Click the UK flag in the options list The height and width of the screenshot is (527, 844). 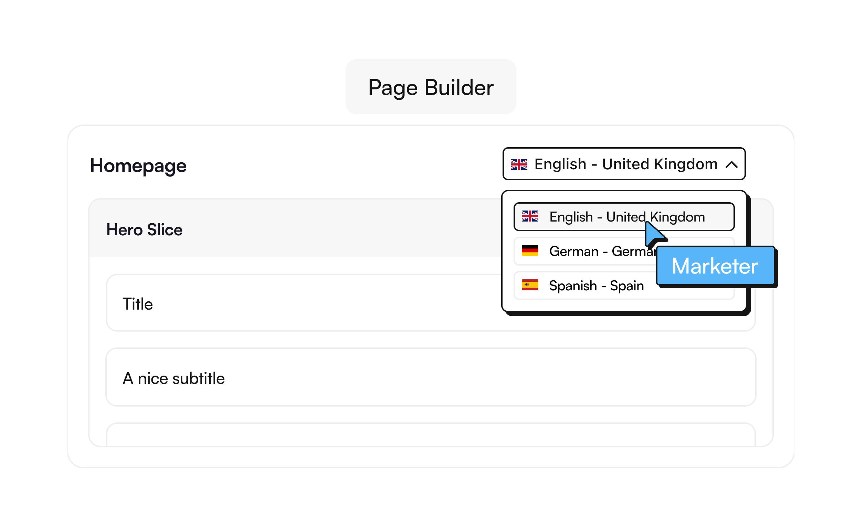coord(530,216)
